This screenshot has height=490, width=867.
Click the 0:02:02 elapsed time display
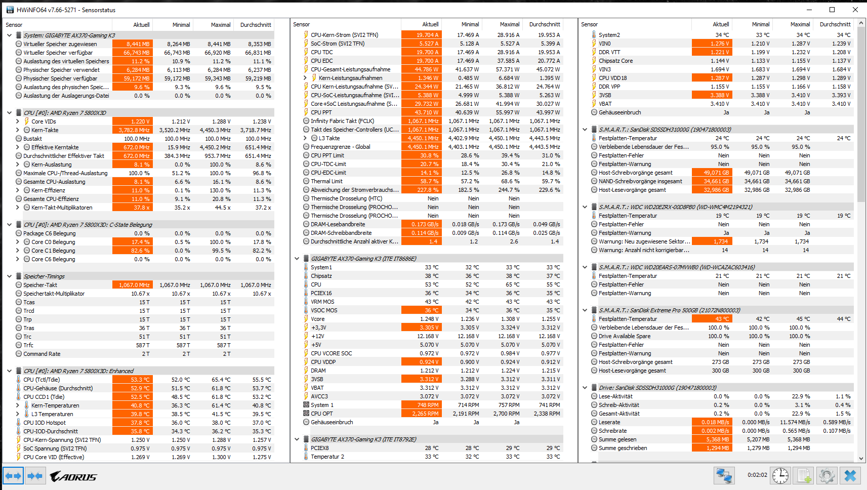click(x=757, y=475)
